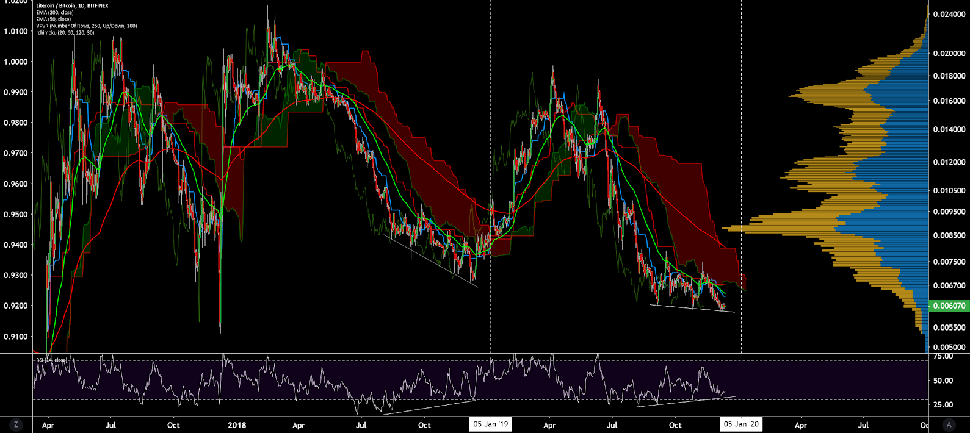The width and height of the screenshot is (970, 433).
Task: Click the 0.005000 price axis label
Action: pos(949,348)
